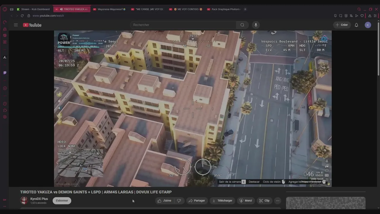Open the three-dots more actions menu
The image size is (380, 214).
point(278,201)
